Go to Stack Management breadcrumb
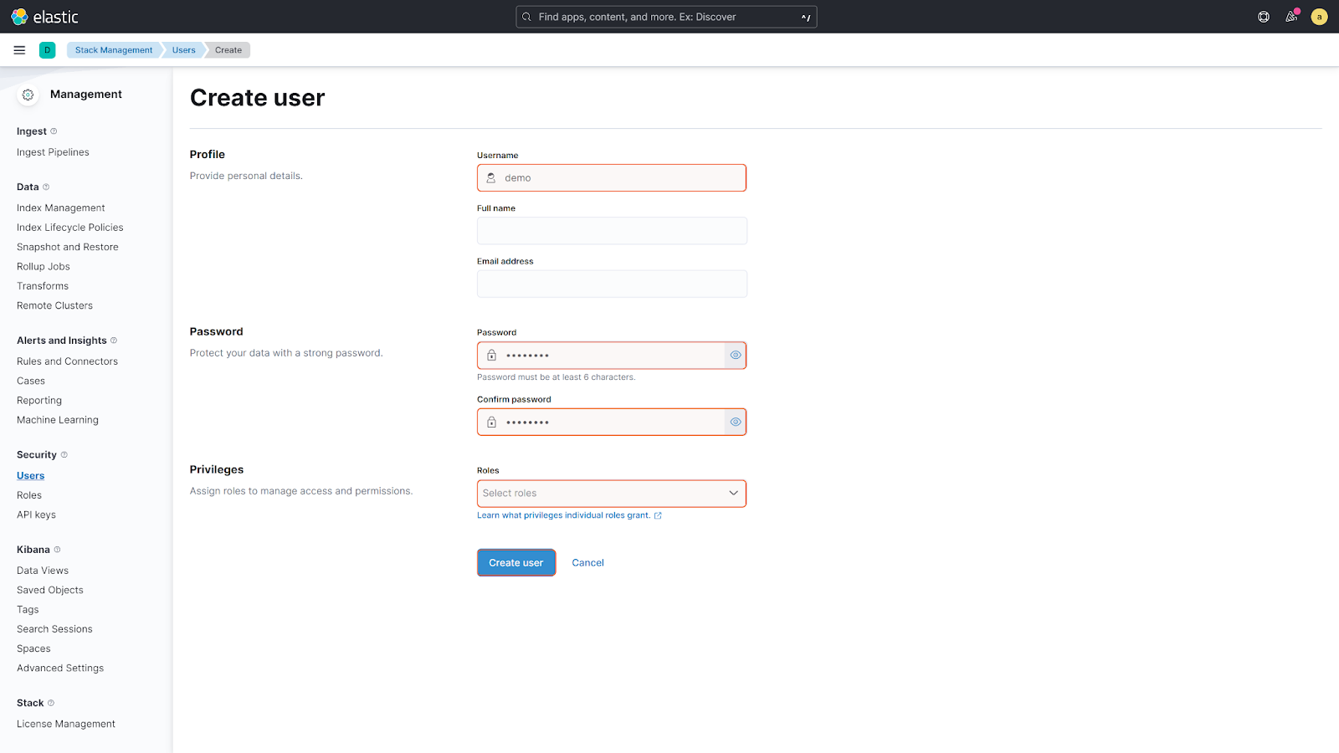The width and height of the screenshot is (1339, 753). pyautogui.click(x=114, y=50)
